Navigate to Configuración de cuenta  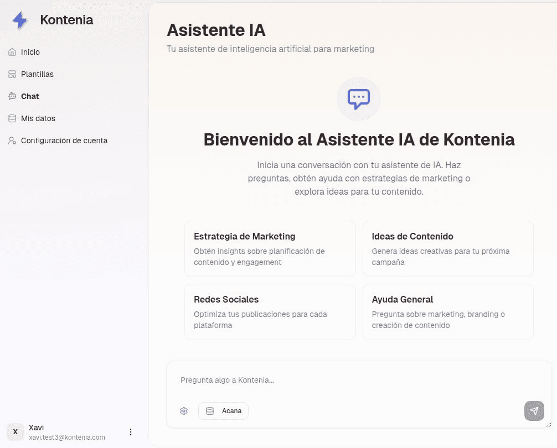pos(64,140)
